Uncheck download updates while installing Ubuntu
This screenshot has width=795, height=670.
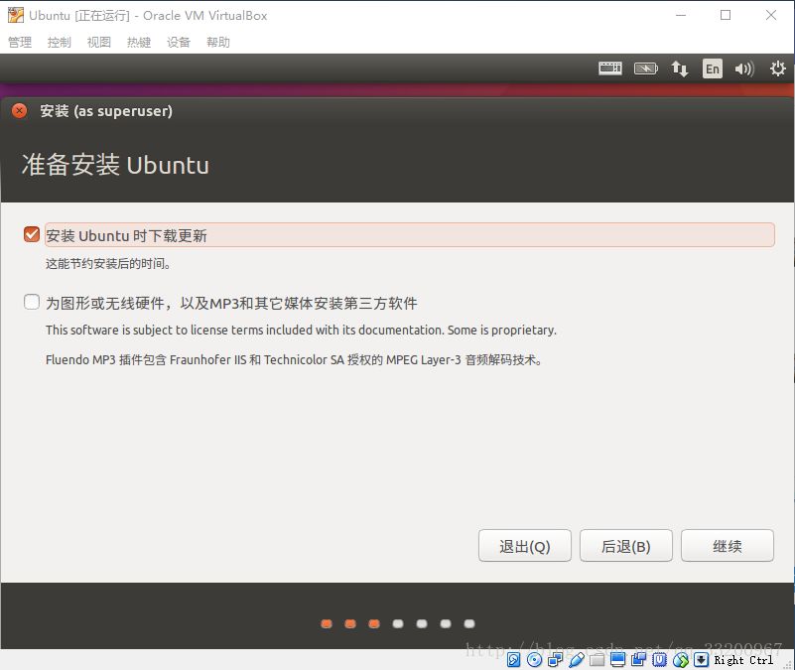coord(32,234)
